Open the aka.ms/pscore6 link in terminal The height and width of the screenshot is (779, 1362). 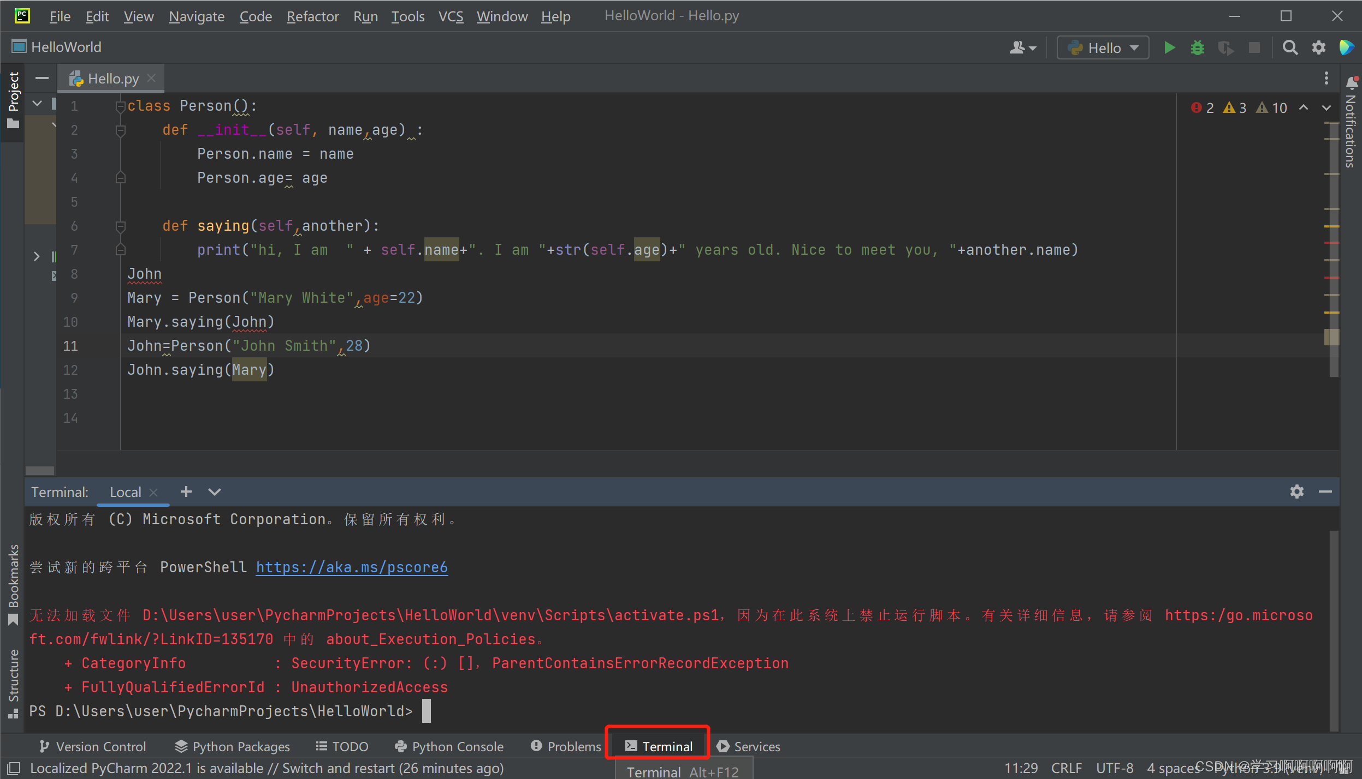(352, 567)
